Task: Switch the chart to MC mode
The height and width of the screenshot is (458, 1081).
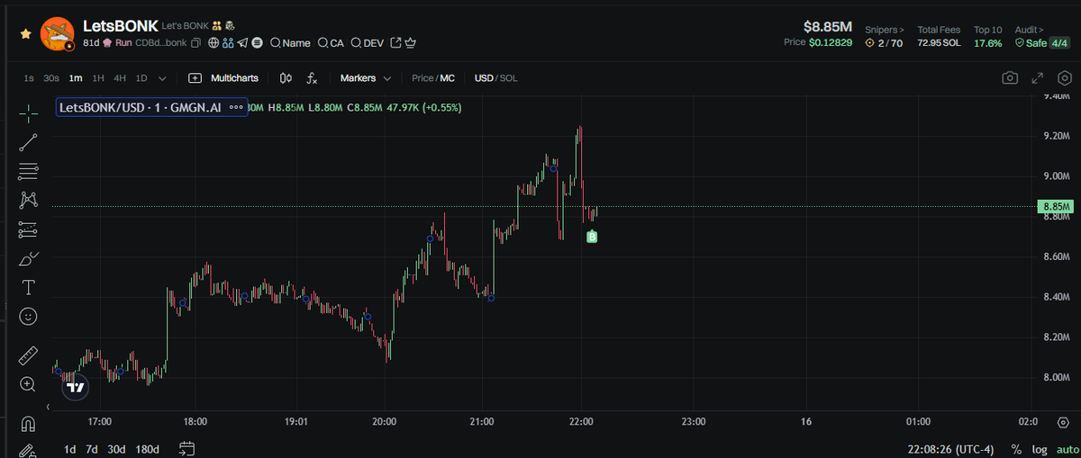Action: (x=448, y=78)
